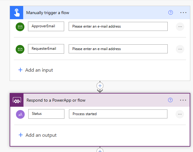Edit the RequesterEmail name field

point(46,49)
